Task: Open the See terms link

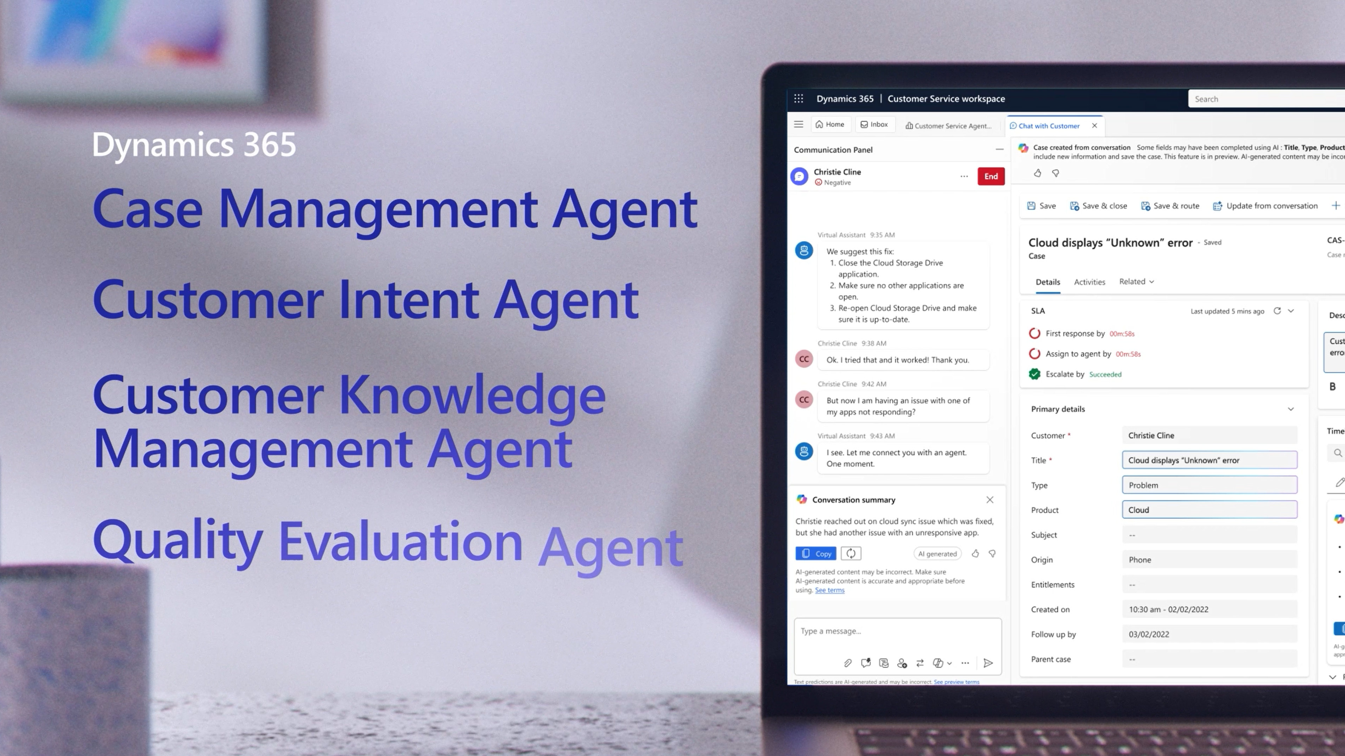Action: point(830,590)
